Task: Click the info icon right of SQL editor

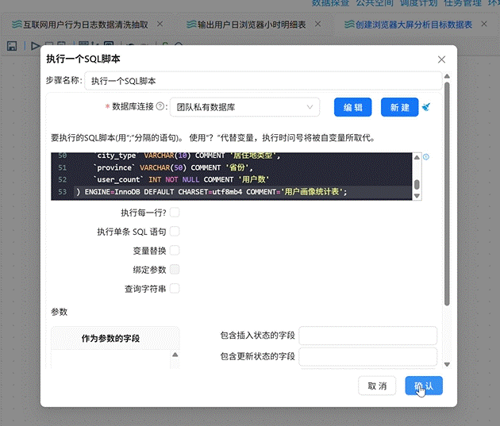Action: click(x=426, y=157)
